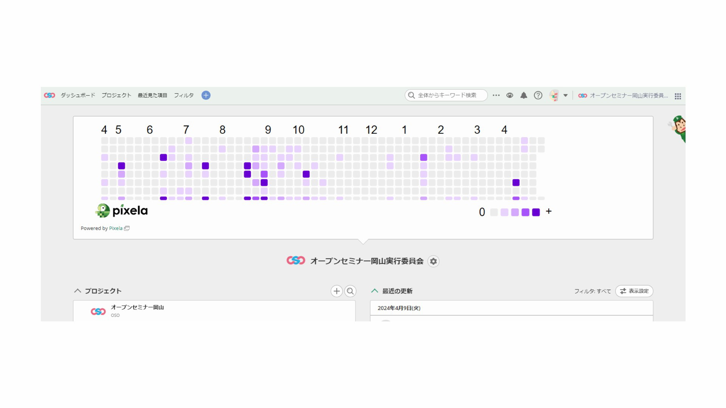Viewport: 726px width, 408px height.
Task: Click the darkest purple legend swatch
Action: click(x=536, y=212)
